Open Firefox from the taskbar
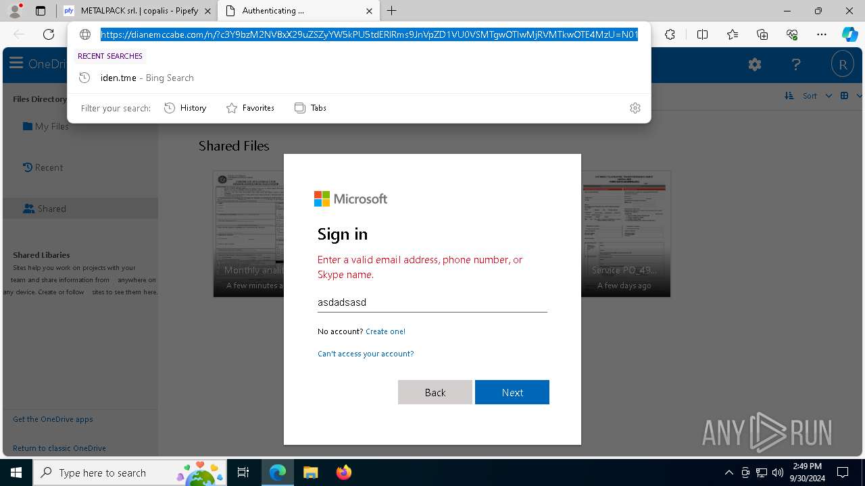865x486 pixels. (343, 473)
